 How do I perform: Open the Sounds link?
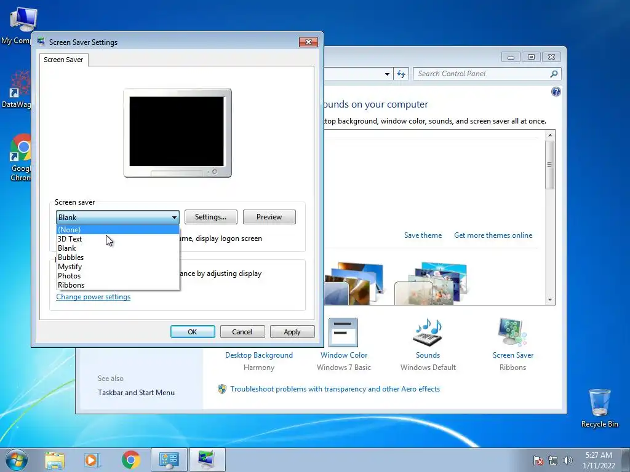point(428,355)
